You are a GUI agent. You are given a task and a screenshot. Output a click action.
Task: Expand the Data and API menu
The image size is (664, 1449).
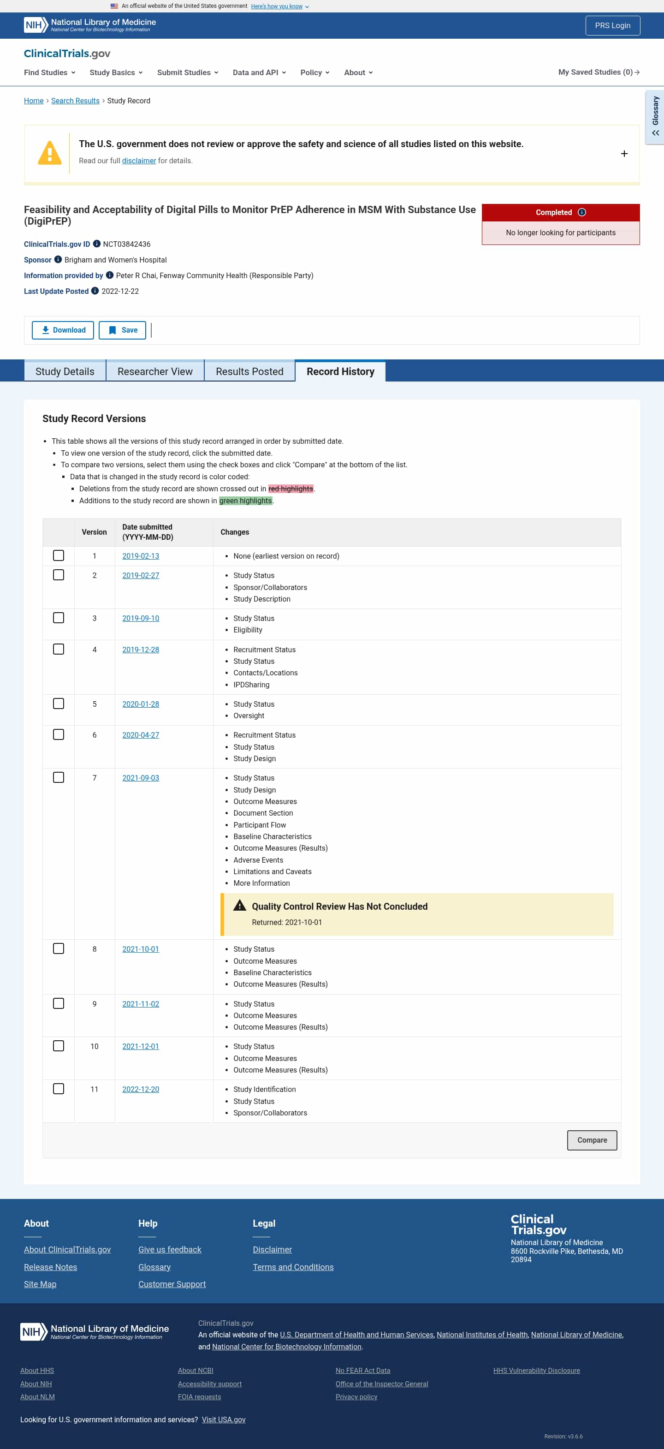pos(259,72)
